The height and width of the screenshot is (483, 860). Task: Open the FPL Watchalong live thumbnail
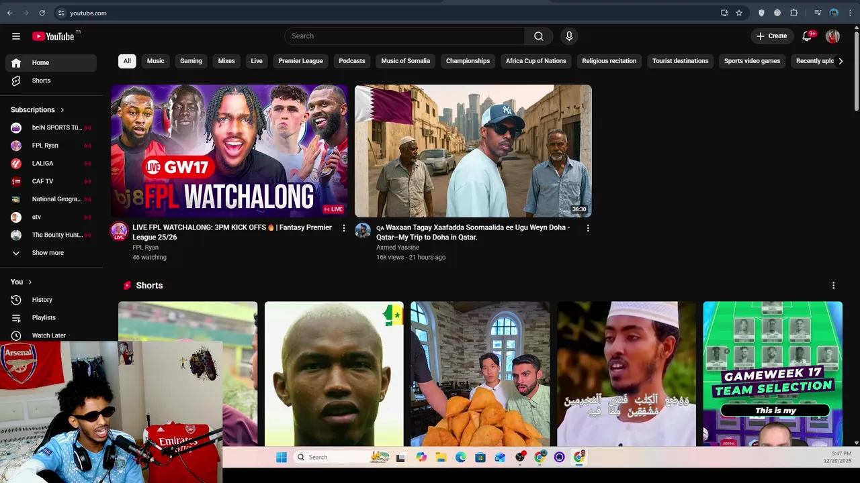(x=230, y=151)
